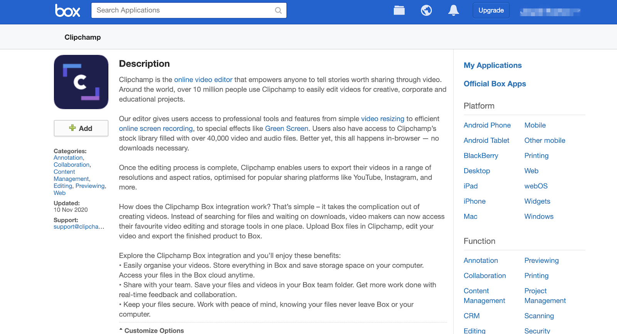This screenshot has height=334, width=617.
Task: Open the blurred account name menu
Action: point(550,12)
